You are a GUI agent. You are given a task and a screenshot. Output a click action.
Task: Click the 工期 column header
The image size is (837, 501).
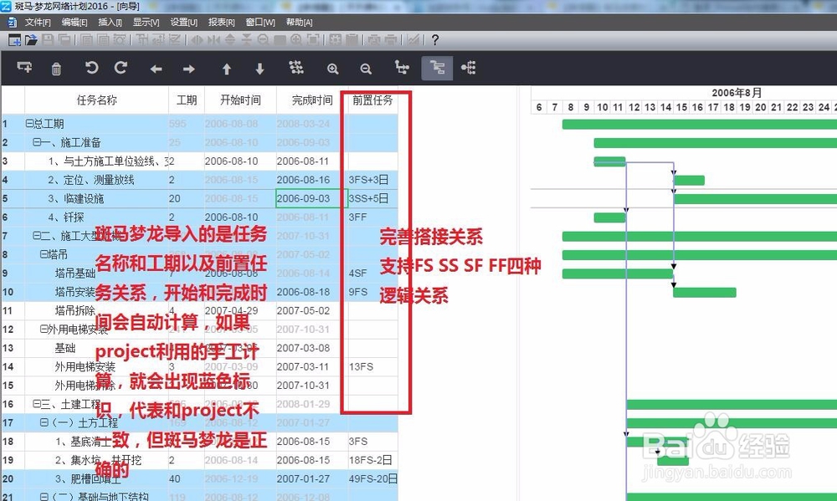(x=187, y=100)
